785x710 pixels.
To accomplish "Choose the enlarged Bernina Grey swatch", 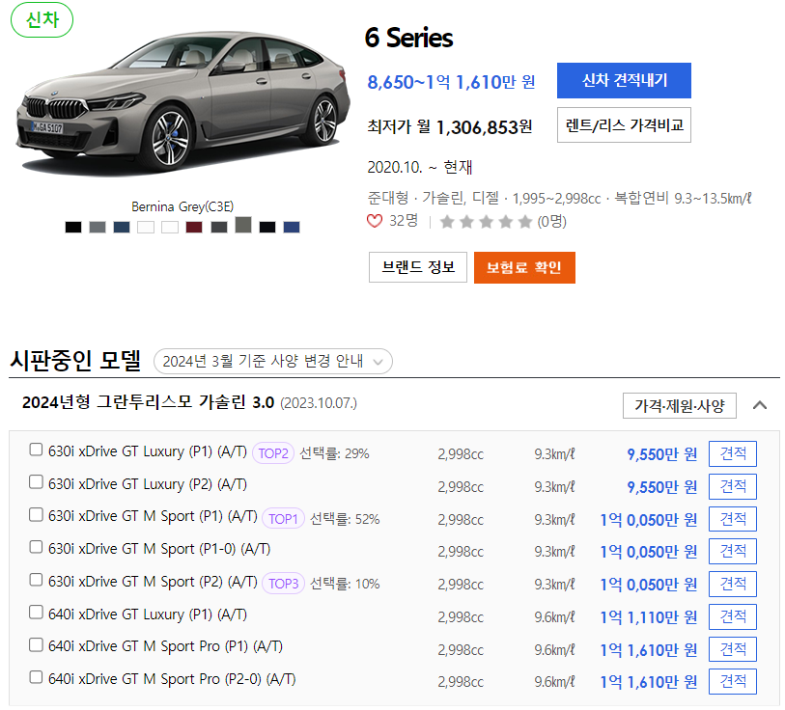I will click(243, 225).
